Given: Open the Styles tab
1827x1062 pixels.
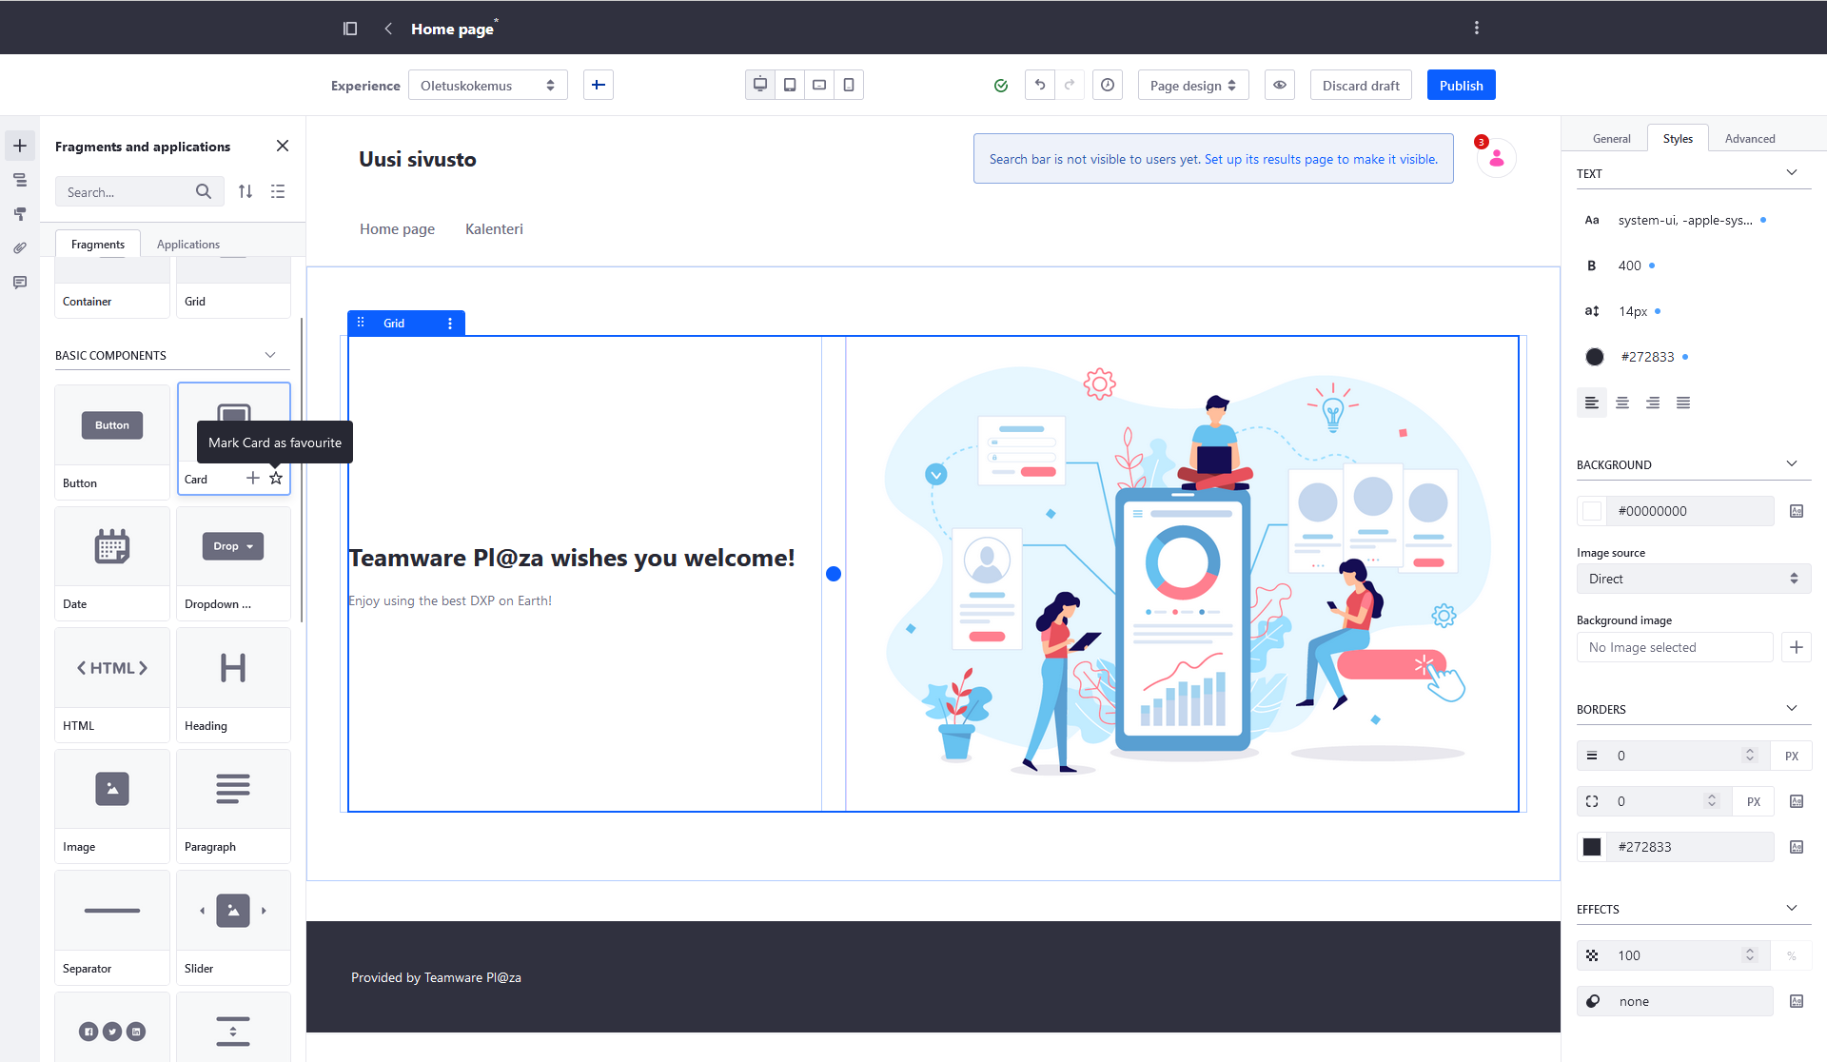Looking at the screenshot, I should tap(1678, 138).
